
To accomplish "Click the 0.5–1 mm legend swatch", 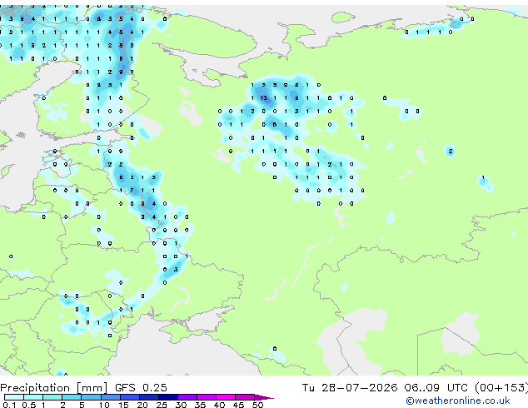I will [33, 397].
